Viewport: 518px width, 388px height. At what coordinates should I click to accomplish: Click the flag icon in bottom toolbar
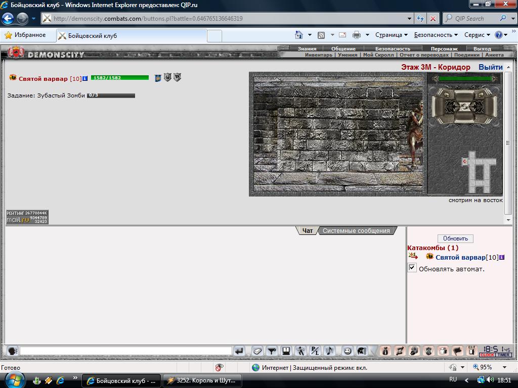(x=457, y=351)
